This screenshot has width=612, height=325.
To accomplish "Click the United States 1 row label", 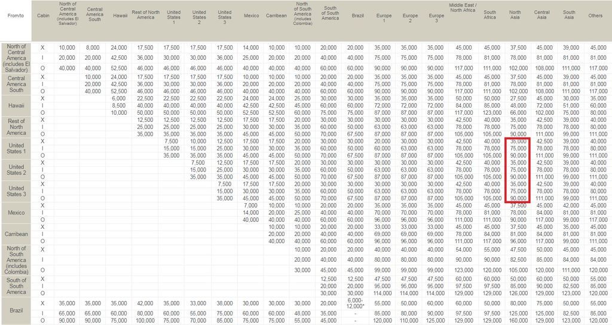I will click(x=16, y=148).
